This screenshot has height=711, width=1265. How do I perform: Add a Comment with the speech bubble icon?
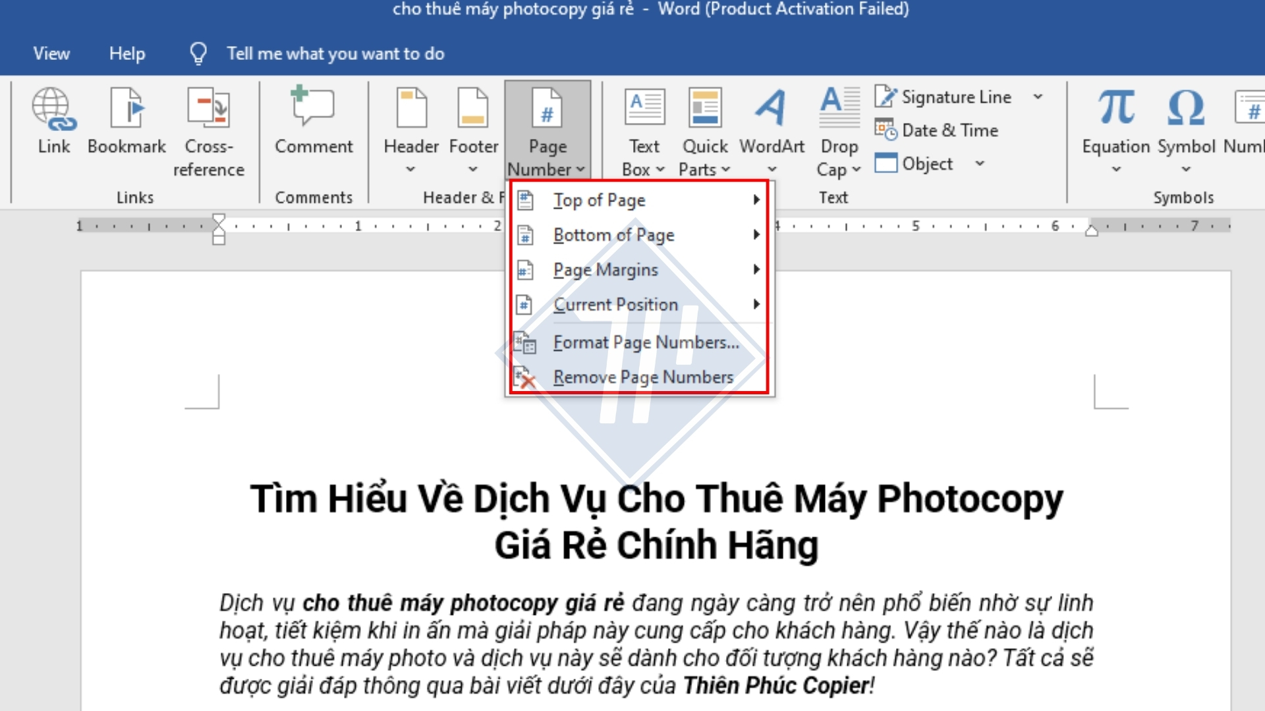pos(312,105)
